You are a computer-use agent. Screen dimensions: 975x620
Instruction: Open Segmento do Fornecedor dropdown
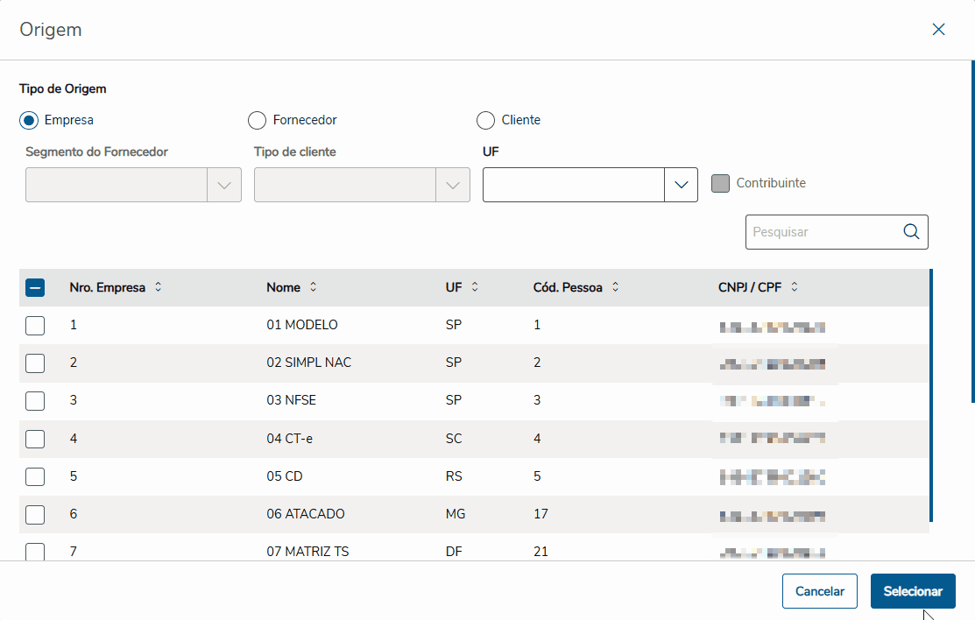(223, 185)
